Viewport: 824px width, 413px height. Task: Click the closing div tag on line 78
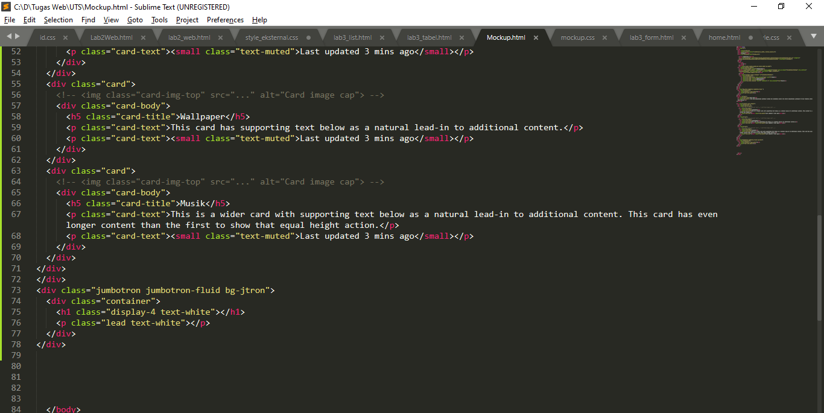point(51,344)
